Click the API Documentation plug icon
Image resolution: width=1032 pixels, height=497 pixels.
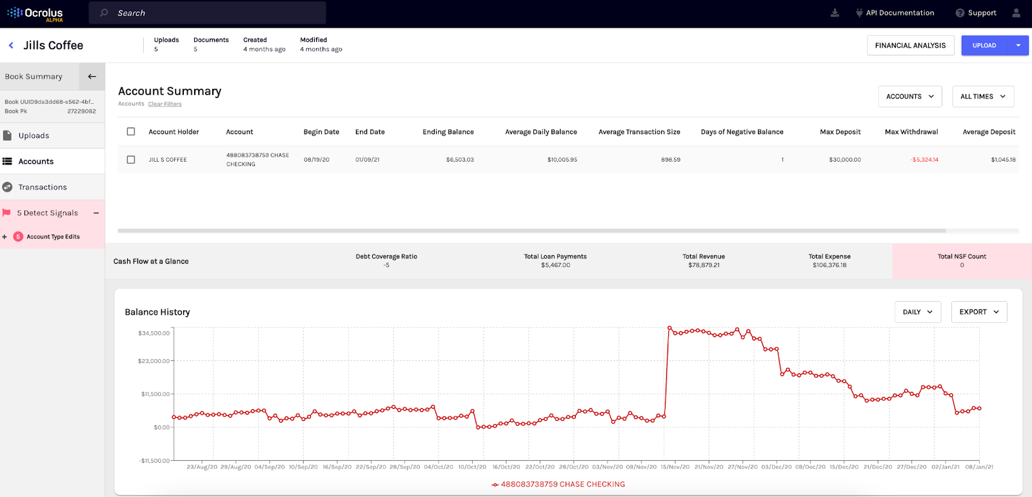click(x=859, y=13)
